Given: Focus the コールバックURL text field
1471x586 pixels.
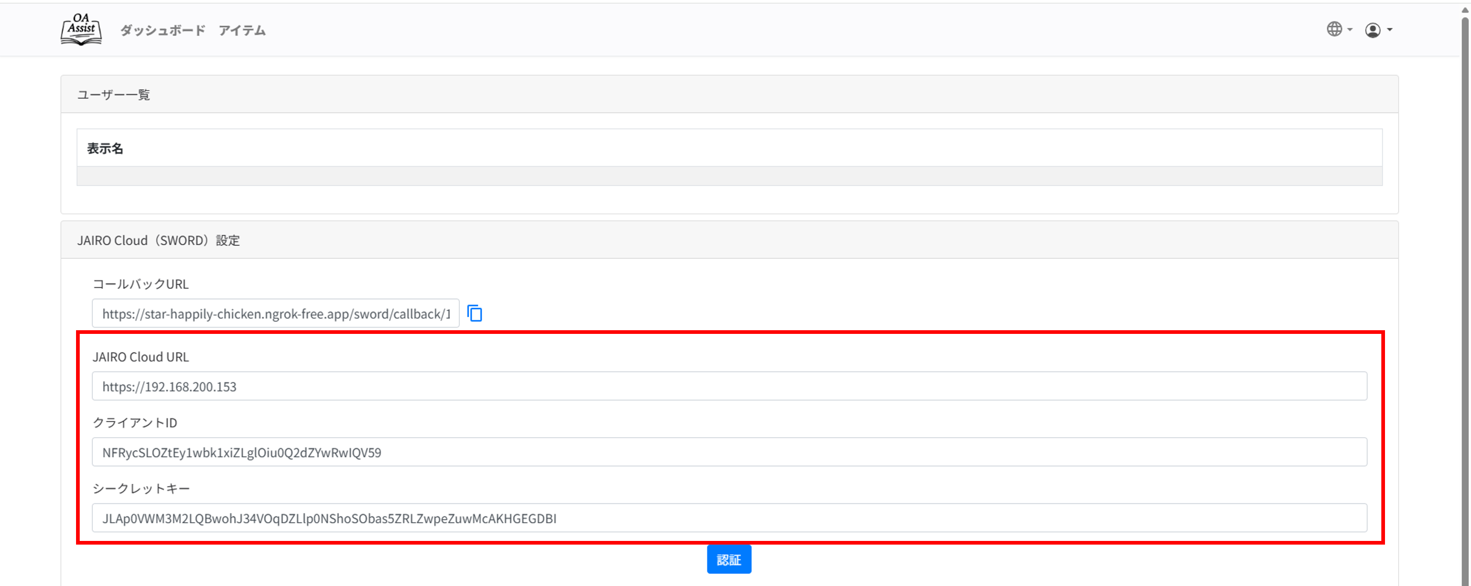Looking at the screenshot, I should point(275,313).
